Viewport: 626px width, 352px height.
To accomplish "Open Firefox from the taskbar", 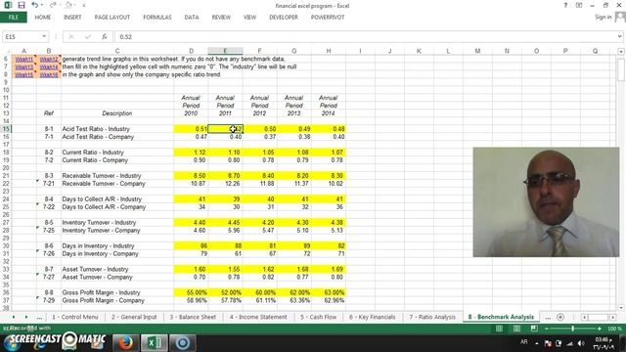I will (125, 343).
